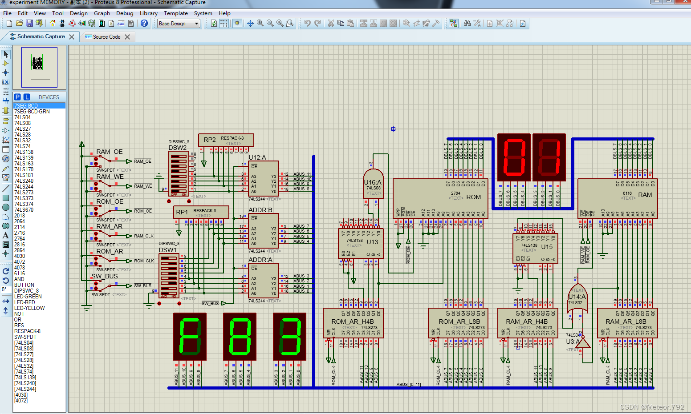Viewport: 691px width, 414px height.
Task: Select the Junction Dot Mode tool
Action: pos(6,72)
